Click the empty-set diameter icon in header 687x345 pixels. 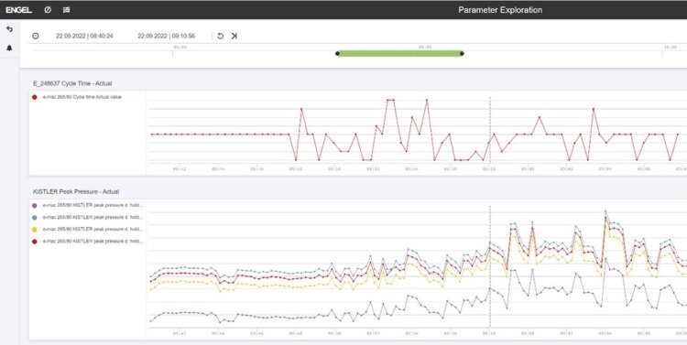(x=48, y=10)
